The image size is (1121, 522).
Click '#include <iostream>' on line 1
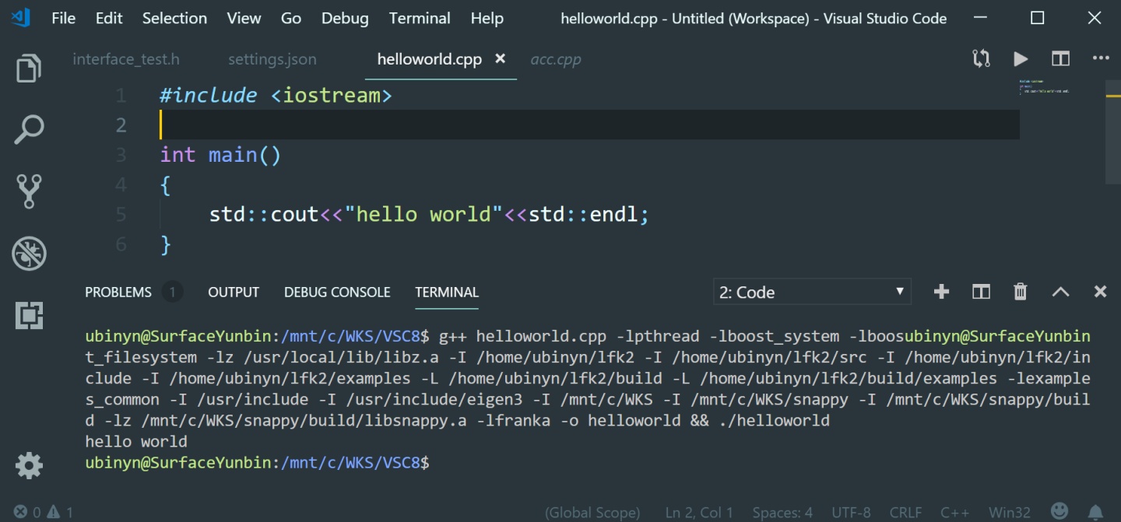[276, 96]
